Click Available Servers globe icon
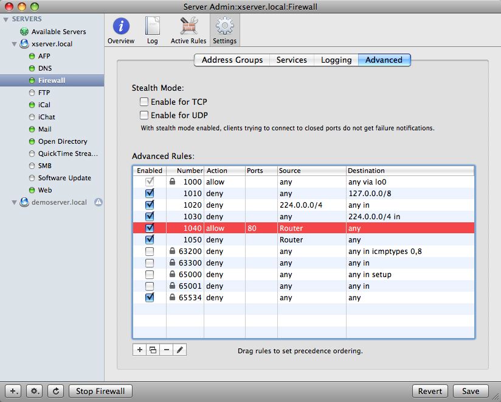The image size is (501, 402). tap(24, 32)
